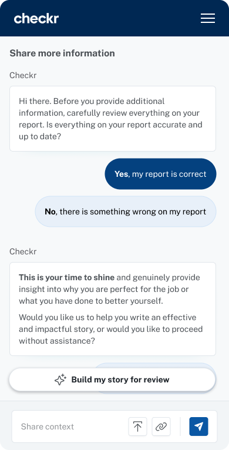Click the dark blue header bar

(114, 18)
